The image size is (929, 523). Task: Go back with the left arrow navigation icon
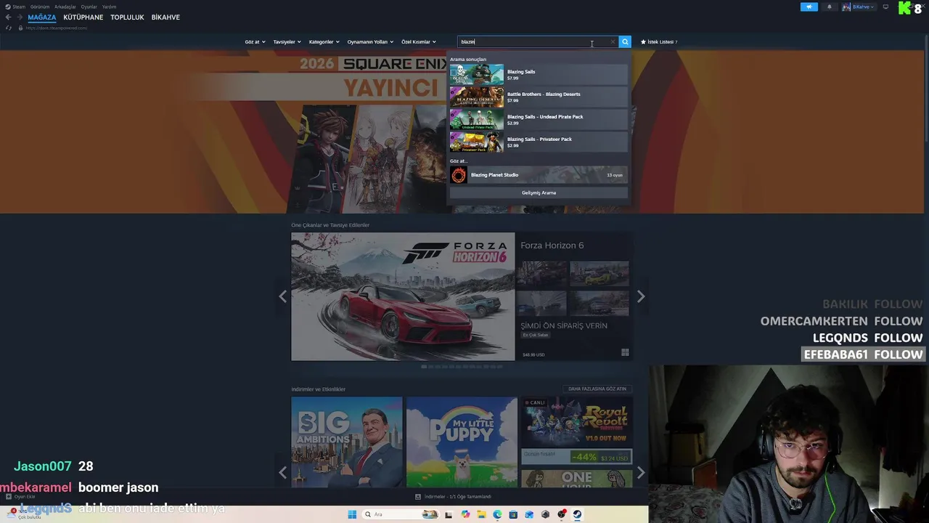click(x=8, y=17)
